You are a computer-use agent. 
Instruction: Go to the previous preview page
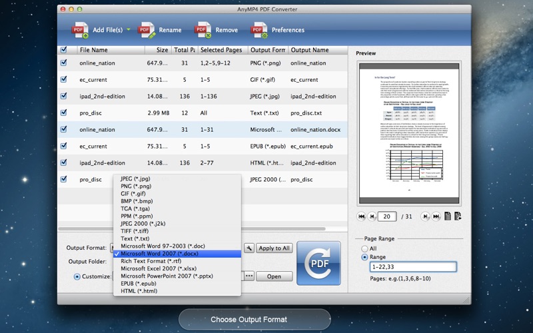pos(372,216)
